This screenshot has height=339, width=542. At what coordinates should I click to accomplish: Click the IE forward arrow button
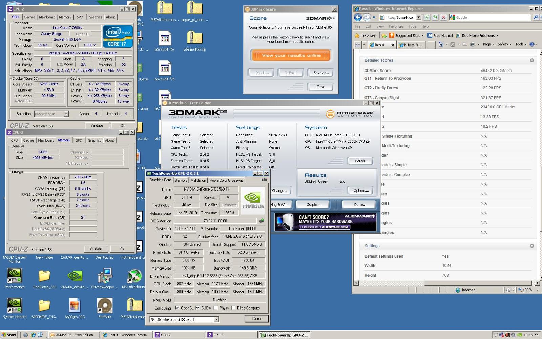click(367, 17)
